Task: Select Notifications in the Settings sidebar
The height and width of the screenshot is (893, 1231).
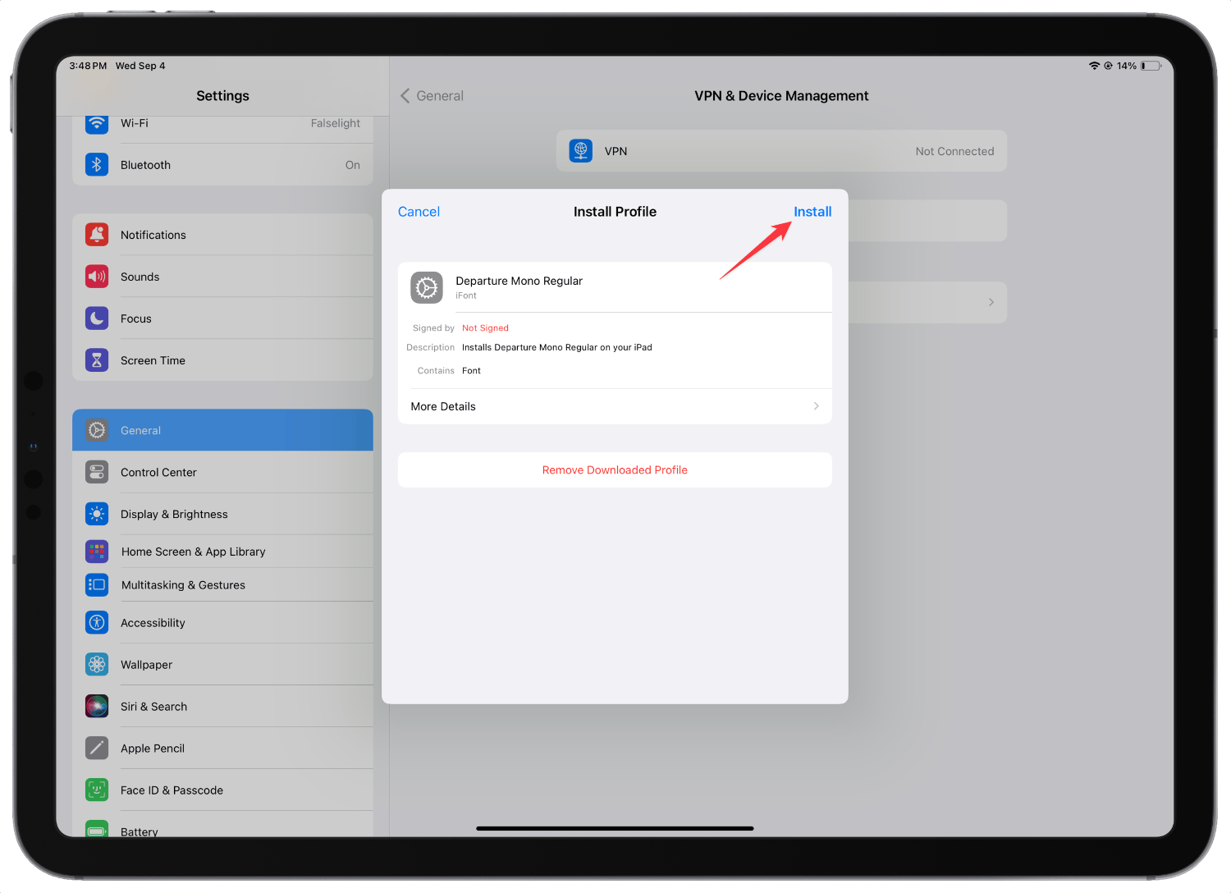Action: (x=222, y=235)
